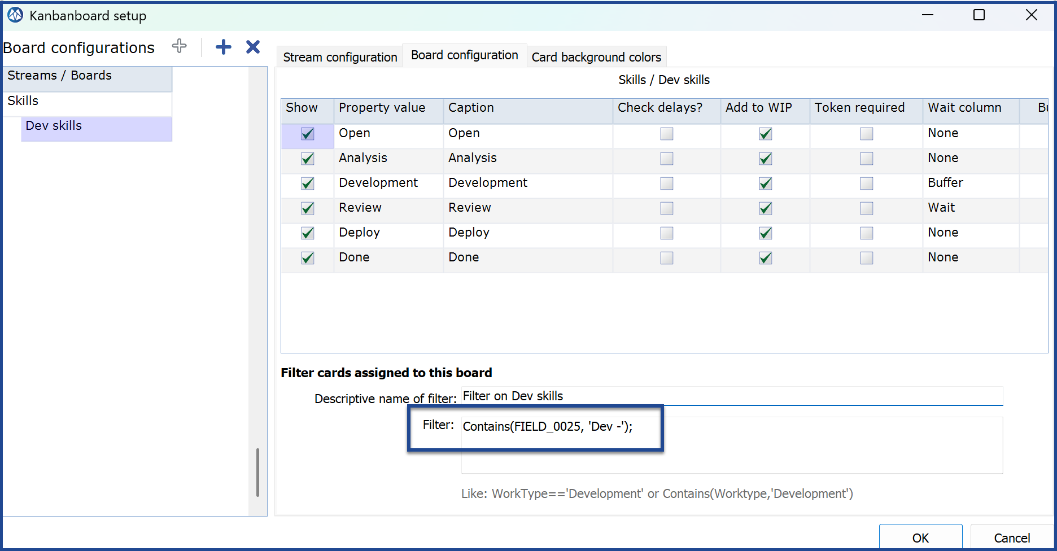This screenshot has width=1057, height=551.
Task: Uncheck Add to WIP for Done row
Action: [766, 258]
